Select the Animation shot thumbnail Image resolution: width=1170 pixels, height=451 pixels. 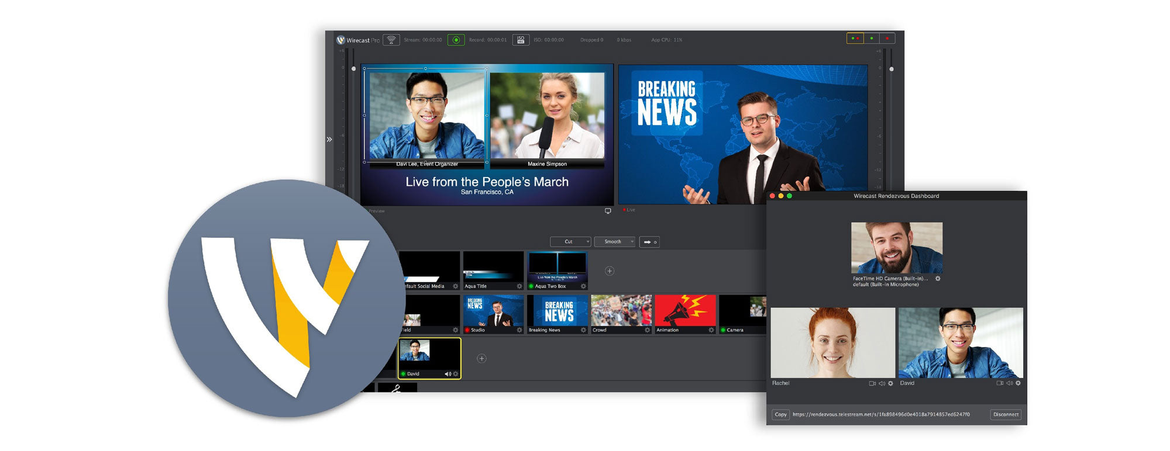pos(685,311)
